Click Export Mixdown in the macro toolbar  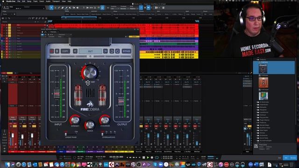(x=96, y=14)
